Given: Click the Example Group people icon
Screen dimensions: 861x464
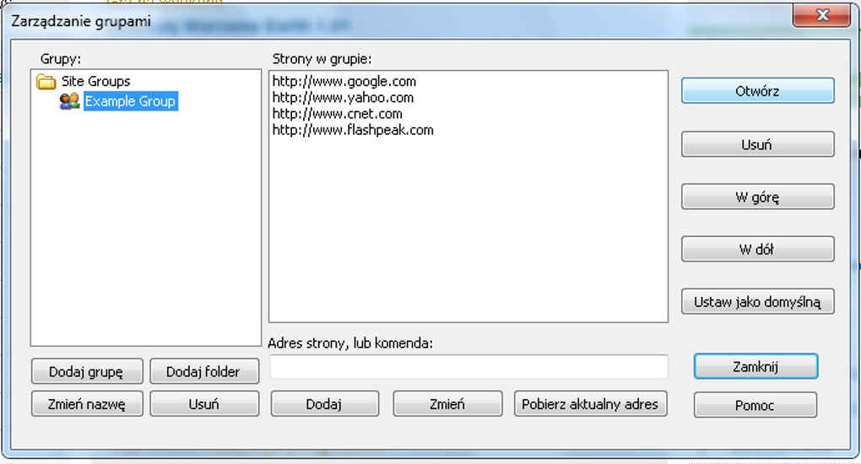Looking at the screenshot, I should tap(70, 101).
